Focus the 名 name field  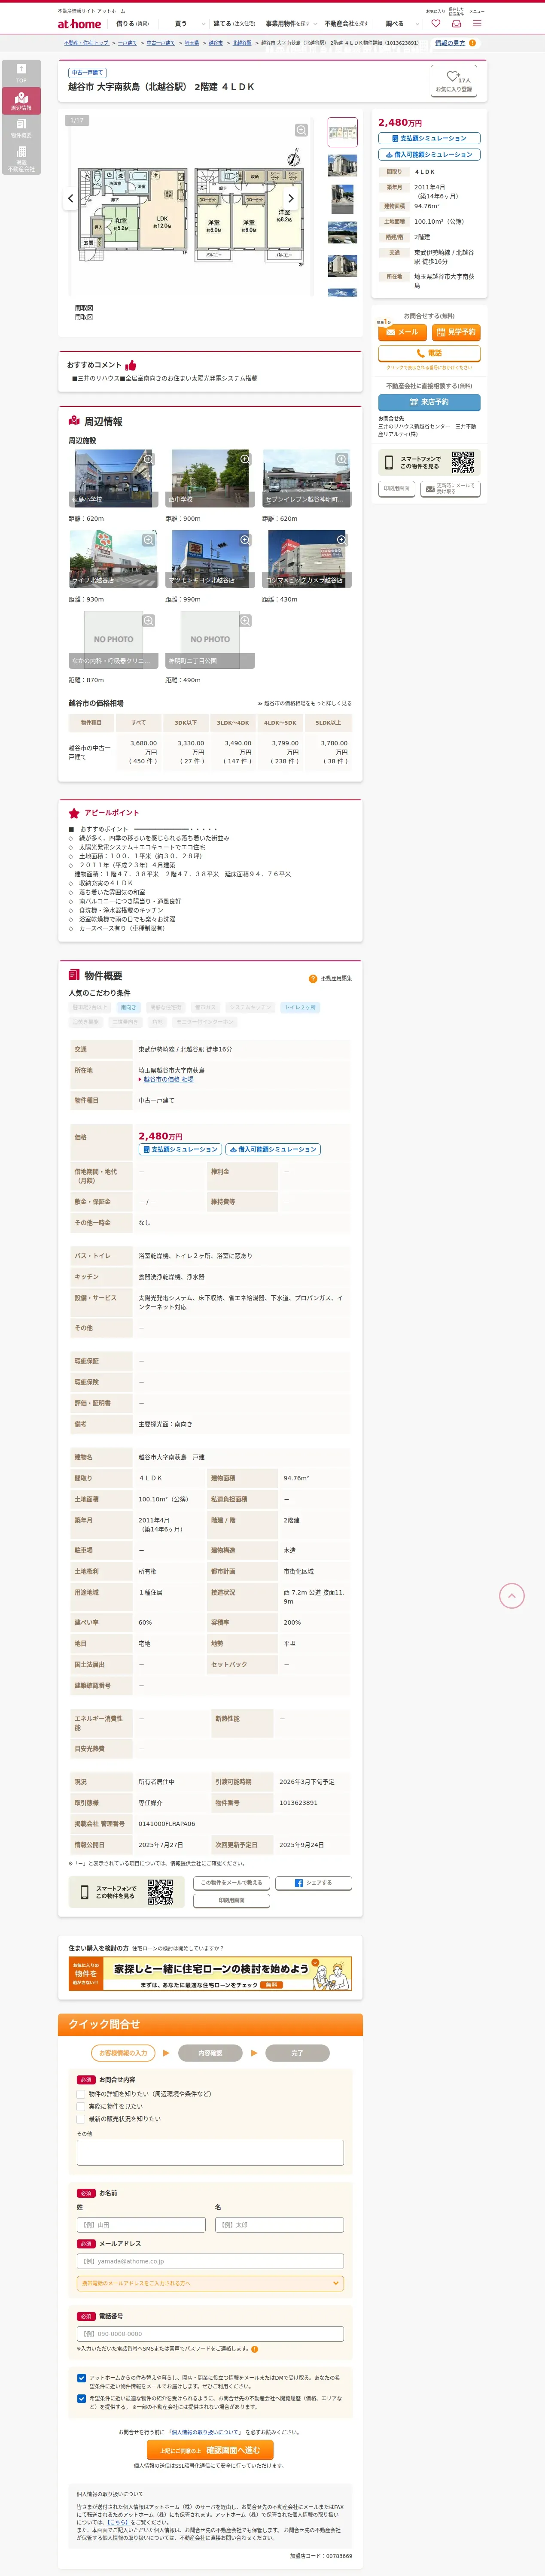click(280, 2225)
